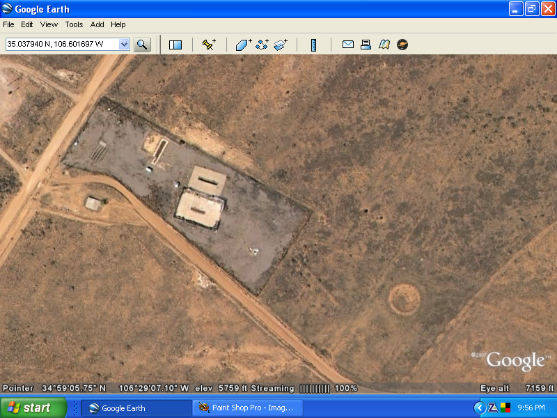Screen dimensions: 557x418
Task: Show the view in Google Maps icon
Action: pos(384,45)
